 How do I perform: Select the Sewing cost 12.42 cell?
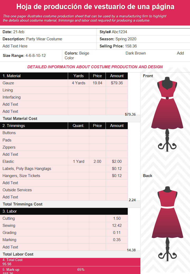[117, 226]
